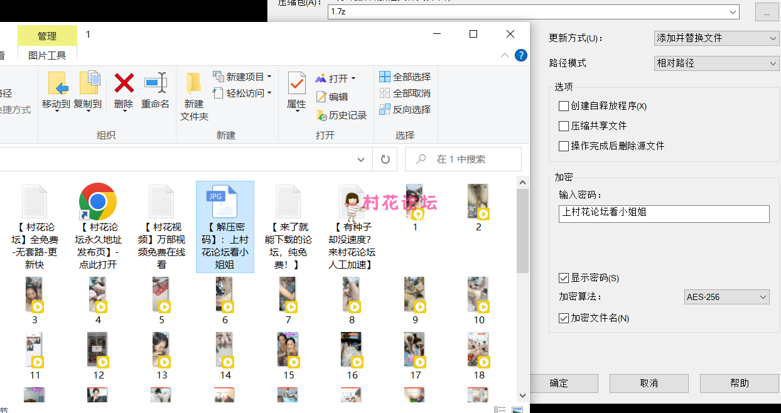Enable 创建自释放程序 checkbox

click(564, 106)
